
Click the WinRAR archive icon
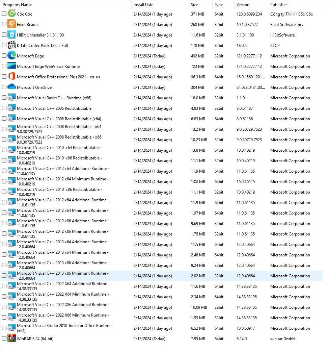[x=11, y=339]
